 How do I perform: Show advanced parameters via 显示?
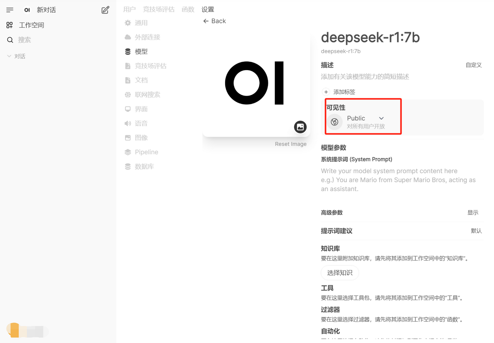point(473,213)
